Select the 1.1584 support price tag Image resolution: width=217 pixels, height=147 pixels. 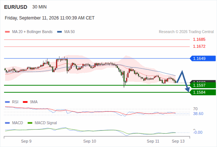pos(203,92)
